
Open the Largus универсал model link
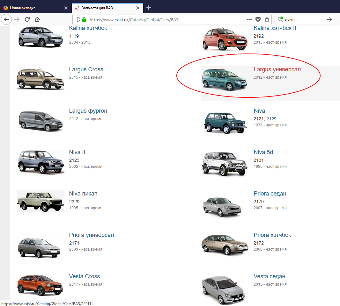[x=277, y=69]
